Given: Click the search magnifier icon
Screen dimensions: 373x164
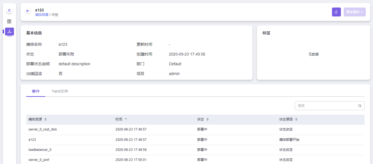Looking at the screenshot, I should coord(360,106).
